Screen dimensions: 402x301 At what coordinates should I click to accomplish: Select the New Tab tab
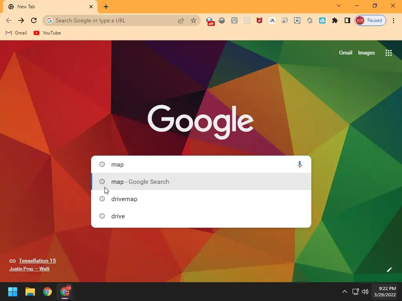(x=50, y=7)
